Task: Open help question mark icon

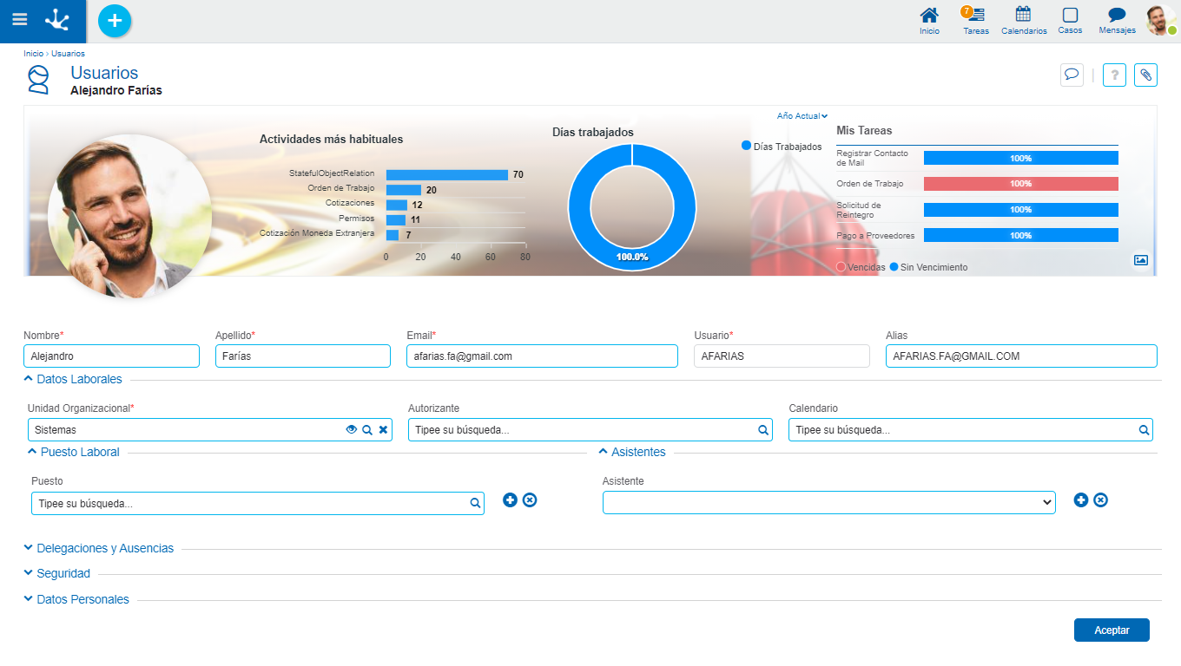Action: tap(1114, 75)
